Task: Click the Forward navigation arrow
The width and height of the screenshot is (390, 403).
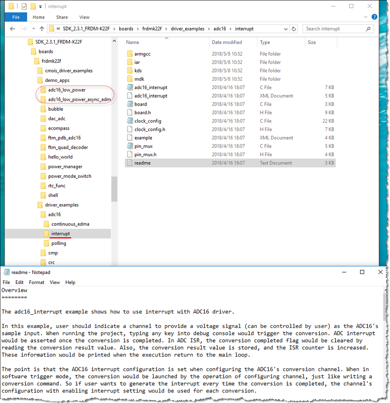Action: pyautogui.click(x=24, y=29)
